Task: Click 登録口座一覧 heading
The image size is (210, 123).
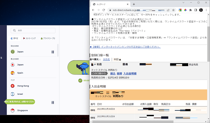Action: pyautogui.click(x=100, y=55)
